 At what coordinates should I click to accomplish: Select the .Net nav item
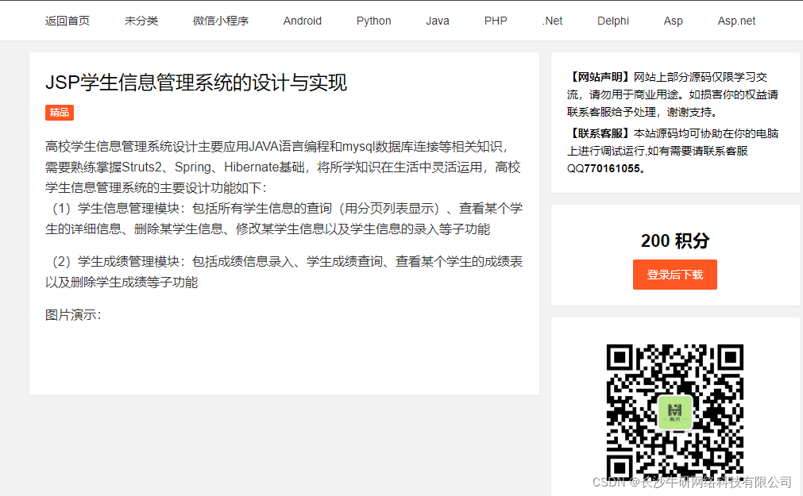click(x=553, y=21)
